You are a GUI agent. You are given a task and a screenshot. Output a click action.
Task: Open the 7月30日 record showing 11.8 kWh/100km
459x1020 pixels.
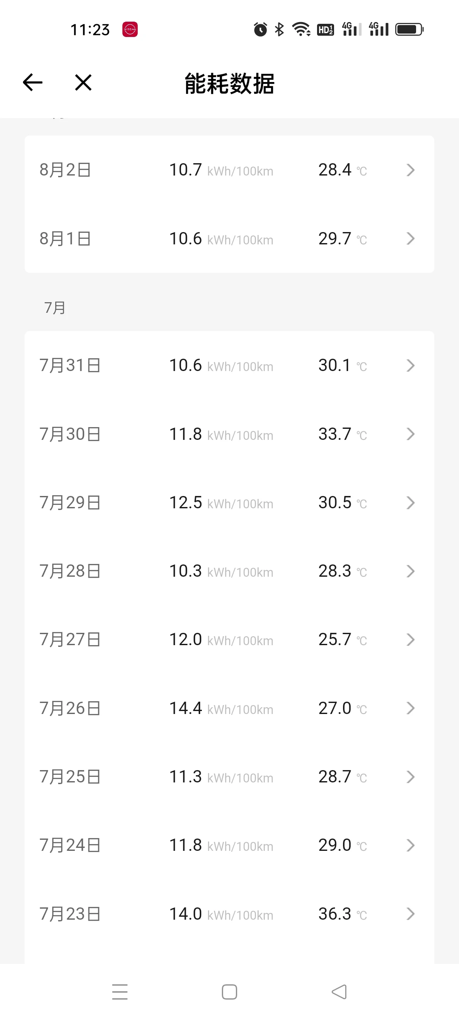point(229,434)
